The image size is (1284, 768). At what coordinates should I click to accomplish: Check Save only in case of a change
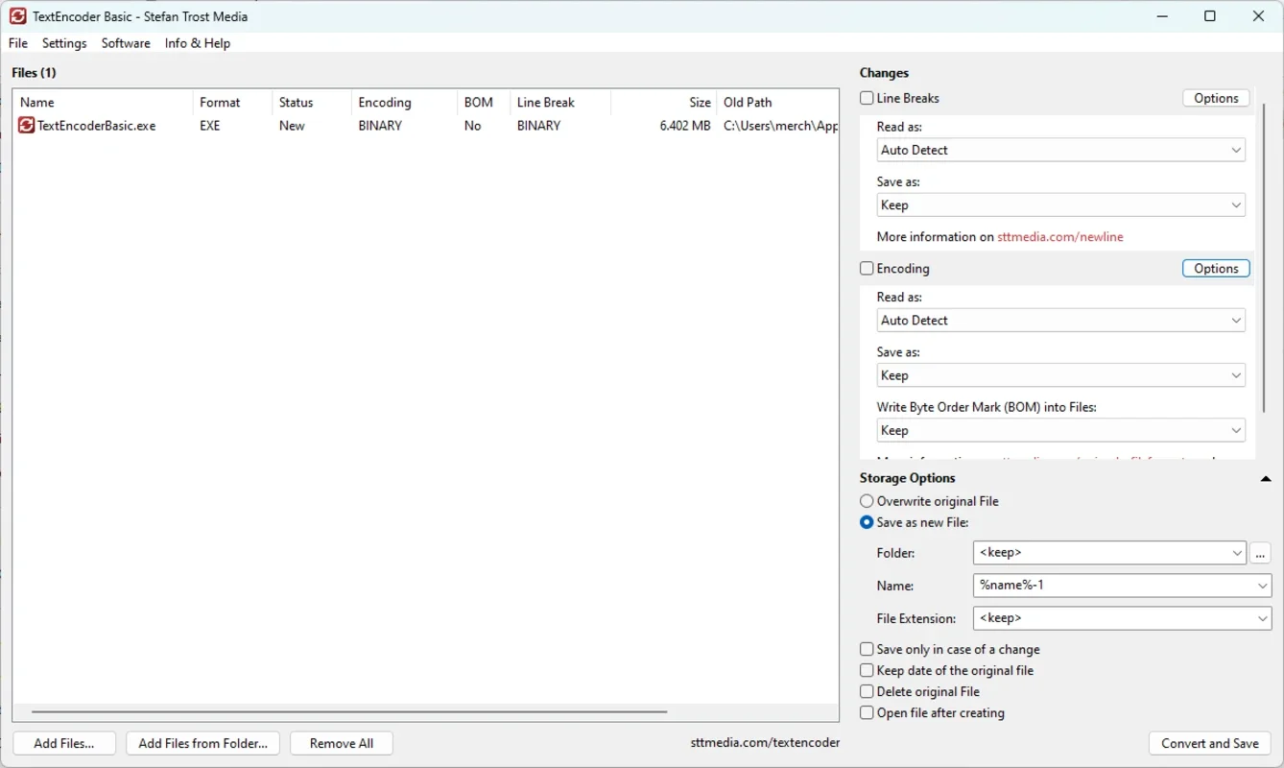(x=868, y=650)
